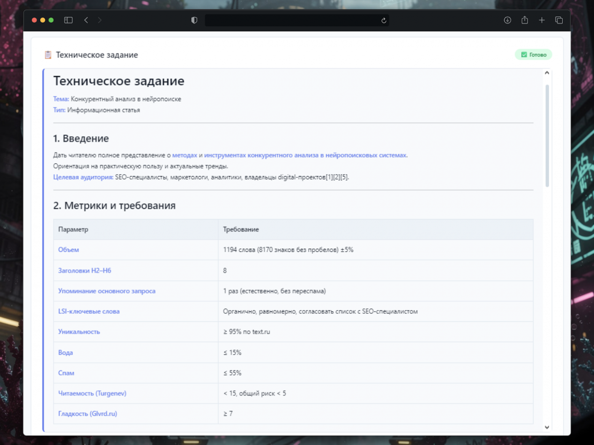Open the privacy shield report
The image size is (594, 445).
coord(194,20)
